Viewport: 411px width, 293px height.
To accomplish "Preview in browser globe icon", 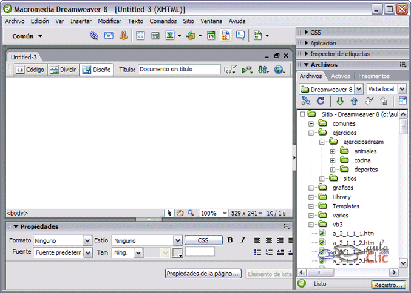I will (x=279, y=70).
